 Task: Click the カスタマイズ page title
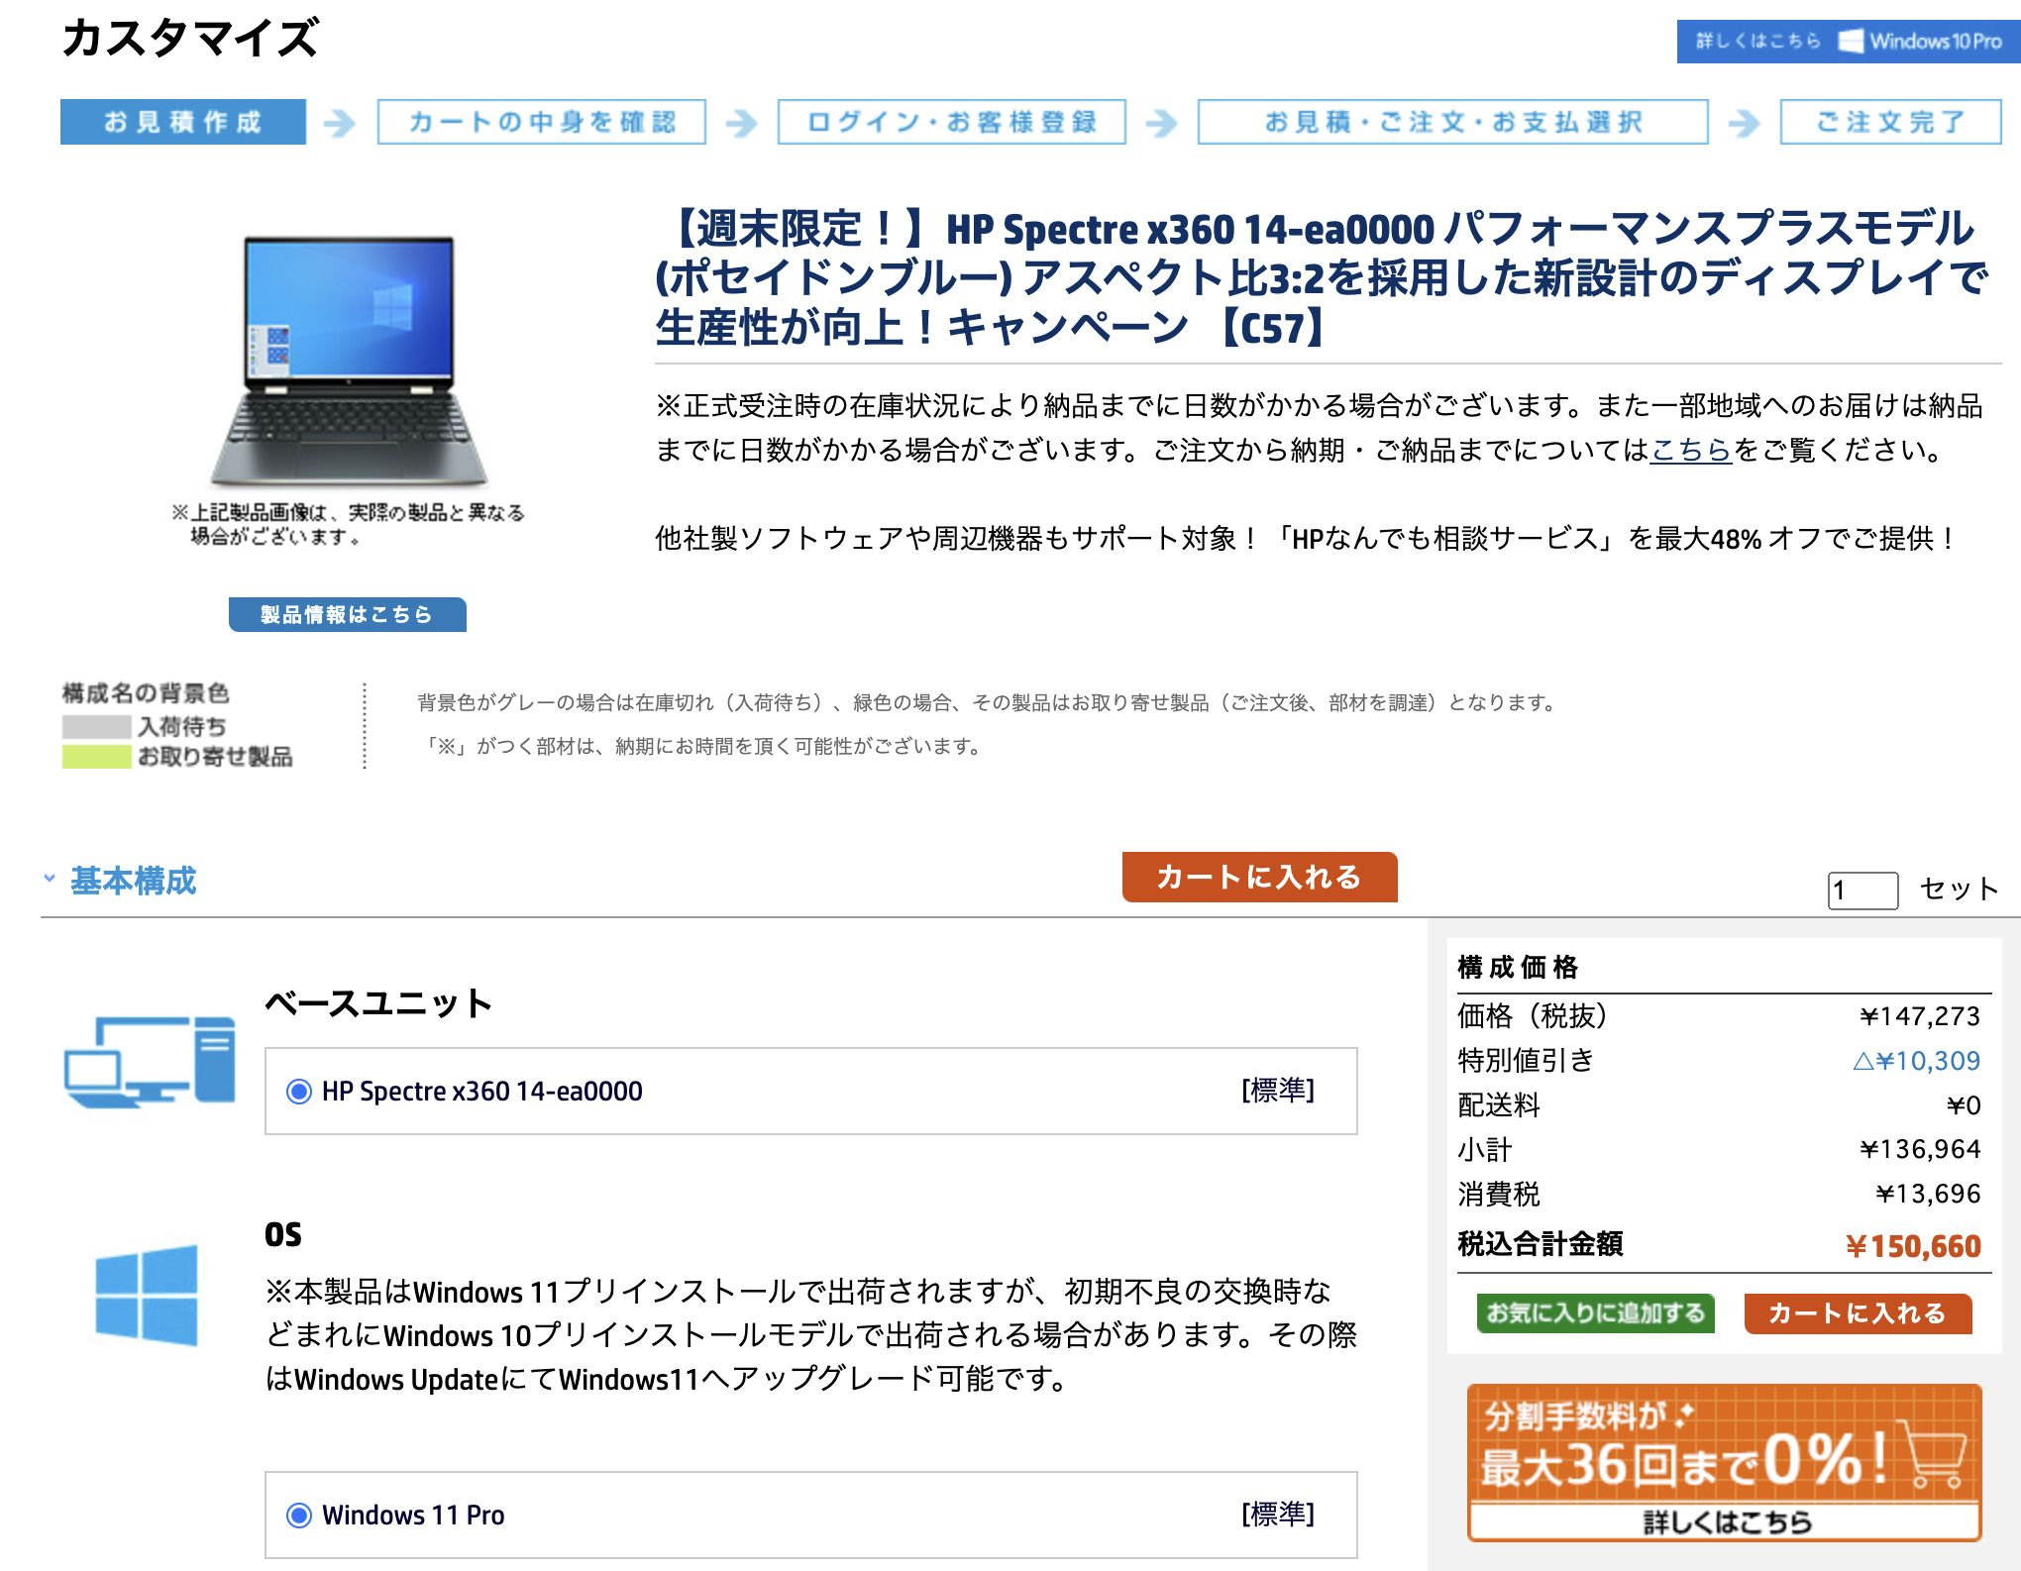(190, 39)
